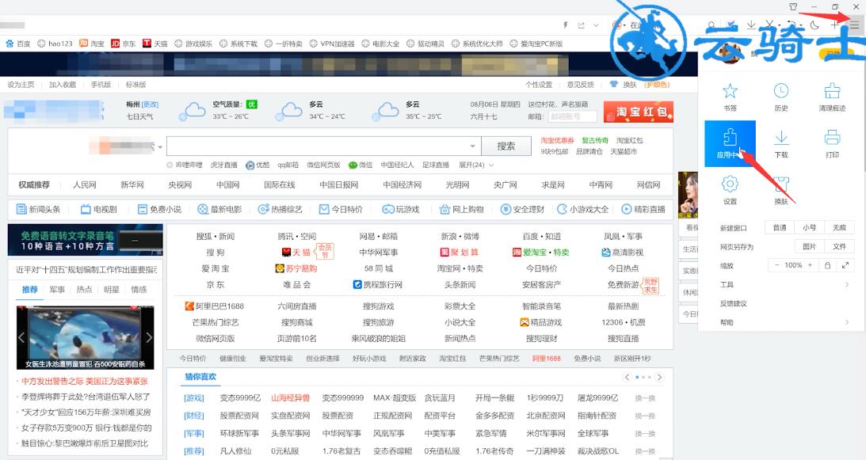The height and width of the screenshot is (460, 866).
Task: Click the fullscreen expand icon in zoom row
Action: click(845, 265)
